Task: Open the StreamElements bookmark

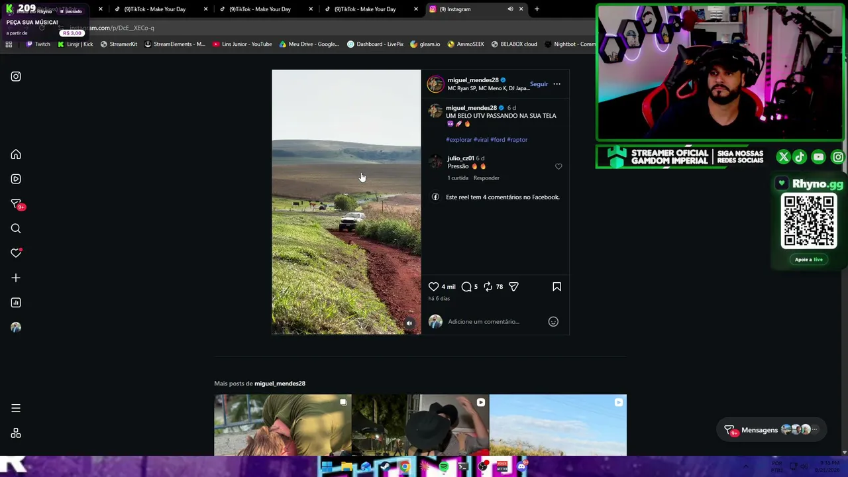Action: tap(175, 44)
